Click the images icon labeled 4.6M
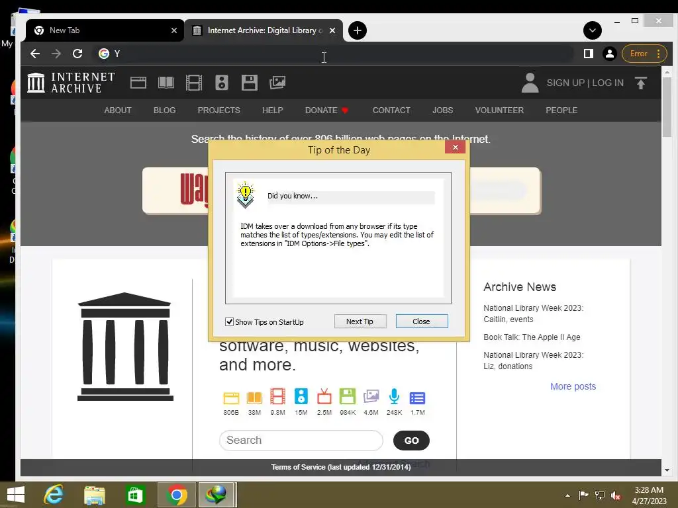This screenshot has height=508, width=678. 371,397
